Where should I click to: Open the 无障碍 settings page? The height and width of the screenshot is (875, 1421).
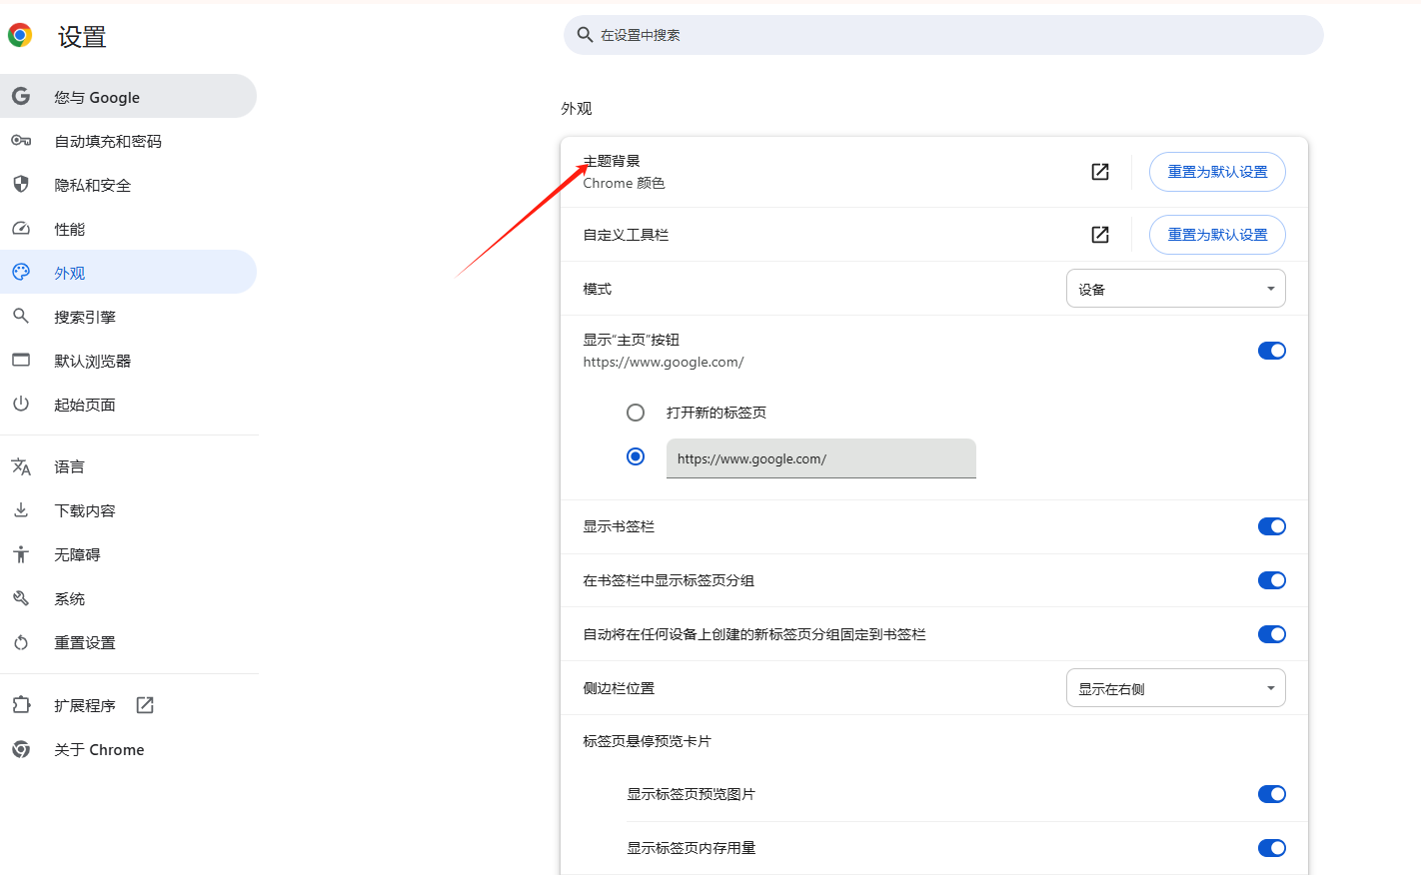[128, 554]
